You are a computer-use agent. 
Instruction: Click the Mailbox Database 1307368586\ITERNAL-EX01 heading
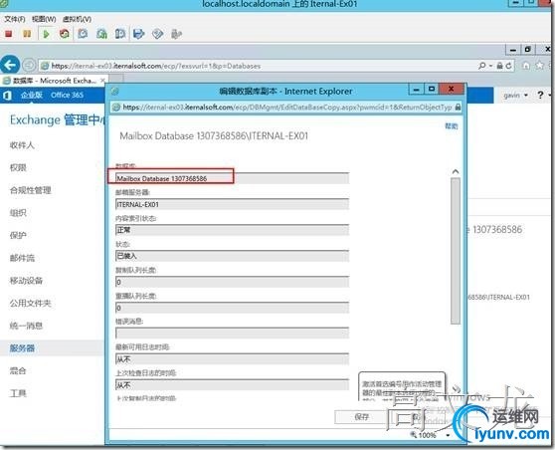point(214,136)
